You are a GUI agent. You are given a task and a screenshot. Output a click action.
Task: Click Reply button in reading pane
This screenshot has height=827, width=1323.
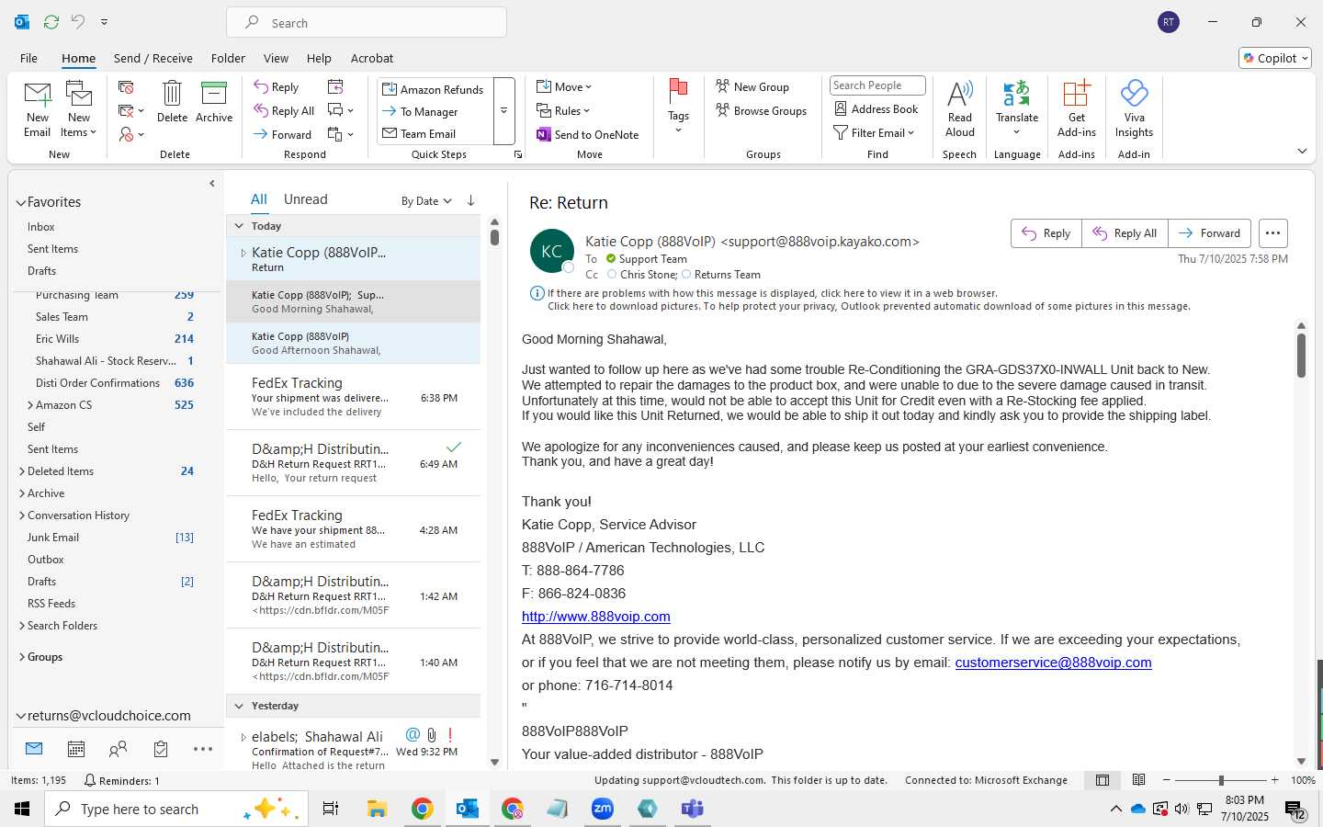(1046, 233)
